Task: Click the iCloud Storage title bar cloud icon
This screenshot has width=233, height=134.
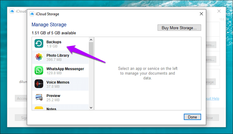Action: (32, 14)
